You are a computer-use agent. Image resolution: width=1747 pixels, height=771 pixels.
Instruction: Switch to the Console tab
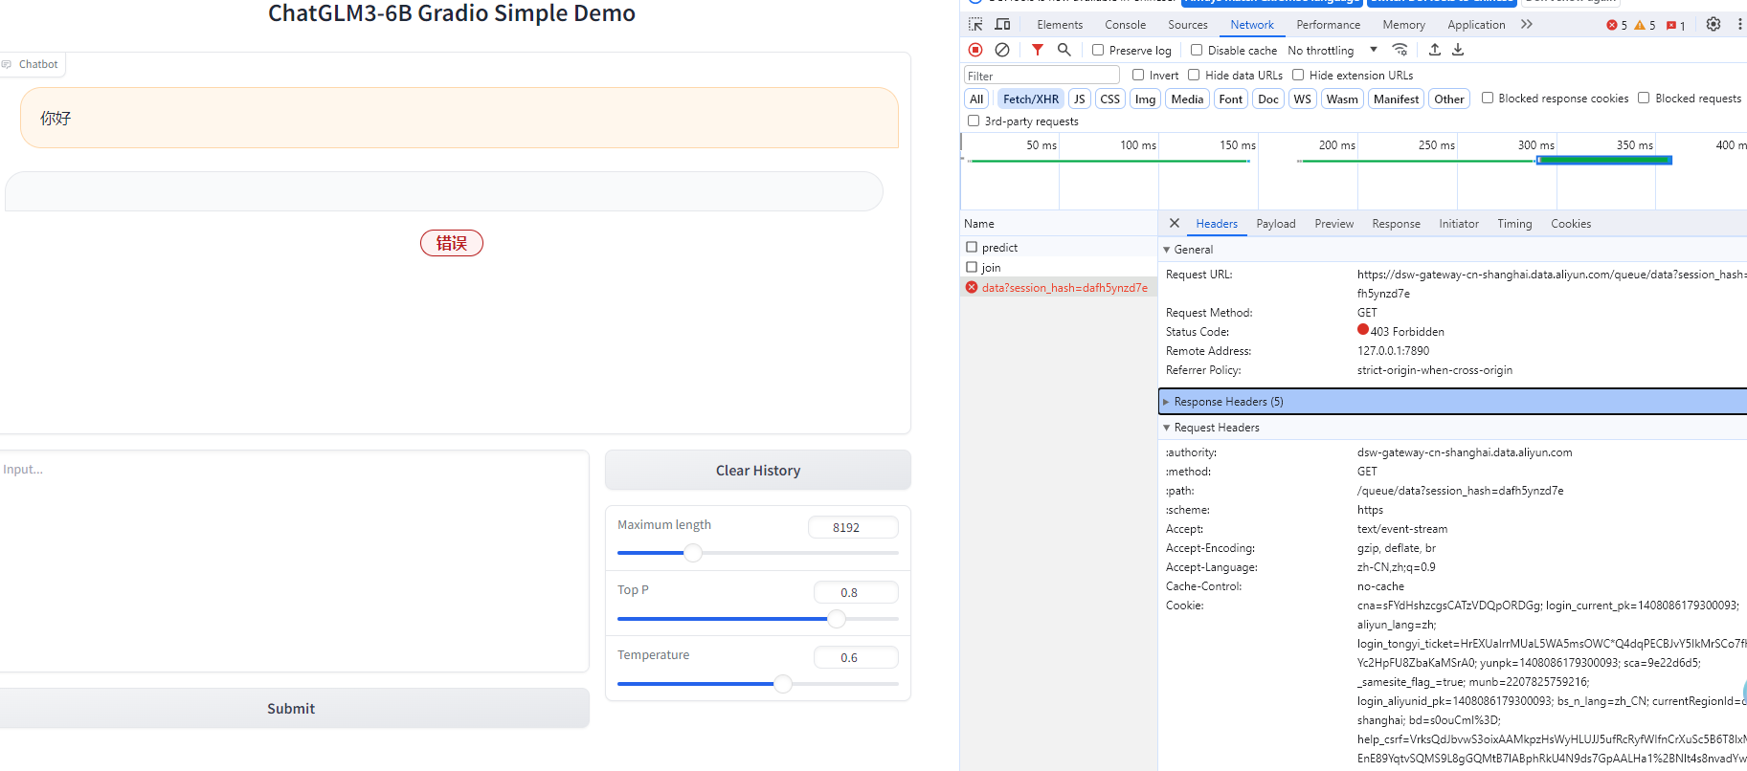(1125, 25)
